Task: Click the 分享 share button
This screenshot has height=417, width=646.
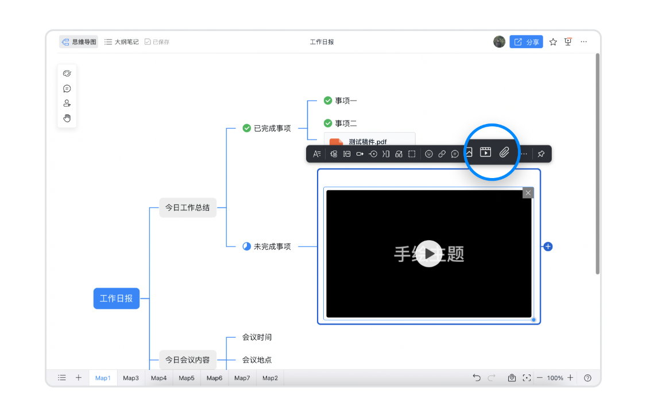Action: point(526,41)
